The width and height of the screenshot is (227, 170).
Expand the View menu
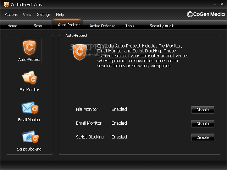pyautogui.click(x=27, y=15)
